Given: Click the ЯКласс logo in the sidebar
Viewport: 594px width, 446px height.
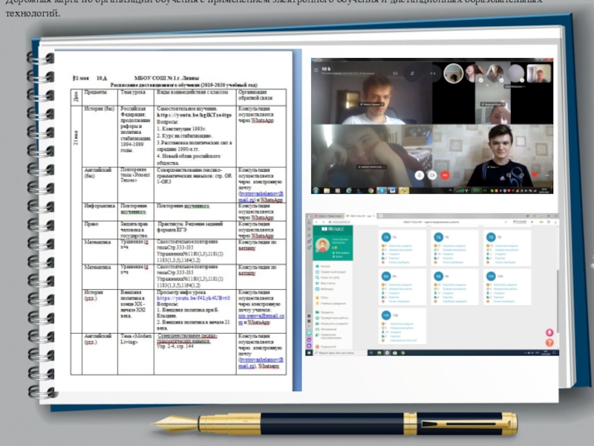Looking at the screenshot, I should (332, 229).
